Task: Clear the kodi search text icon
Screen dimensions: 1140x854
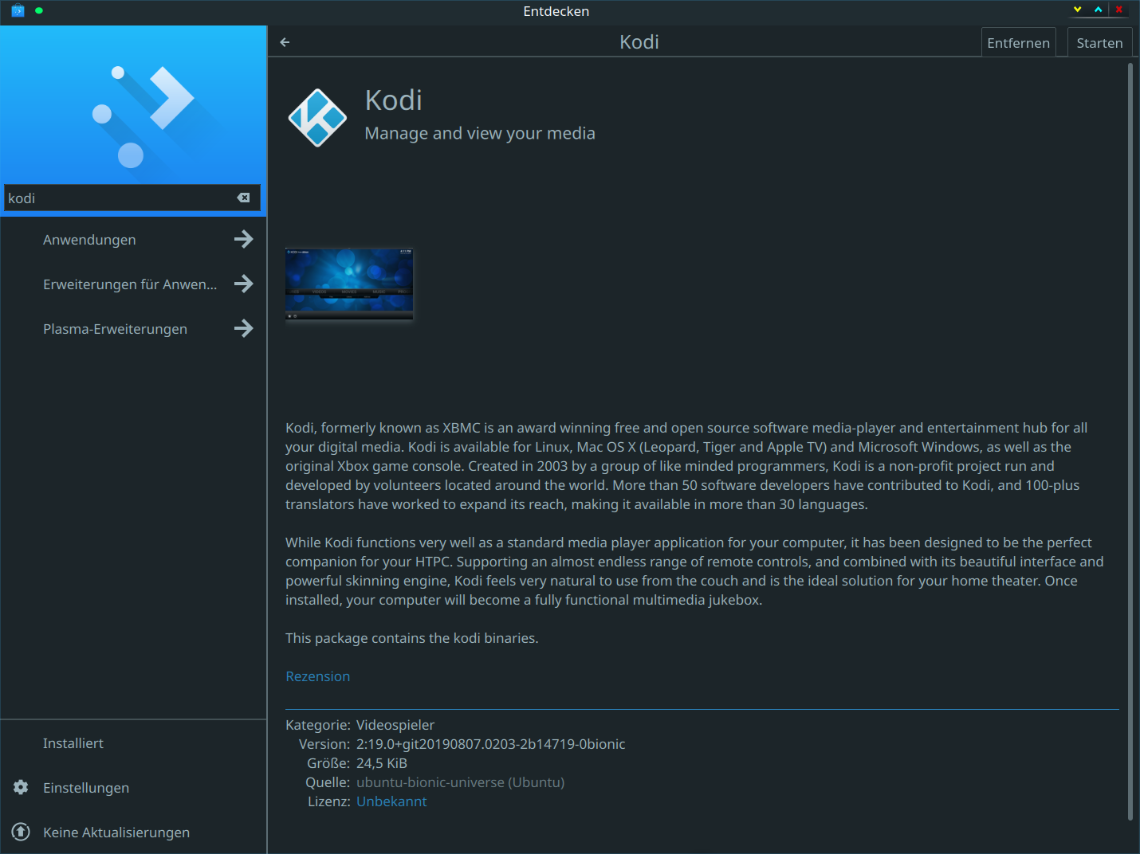Action: [x=244, y=198]
